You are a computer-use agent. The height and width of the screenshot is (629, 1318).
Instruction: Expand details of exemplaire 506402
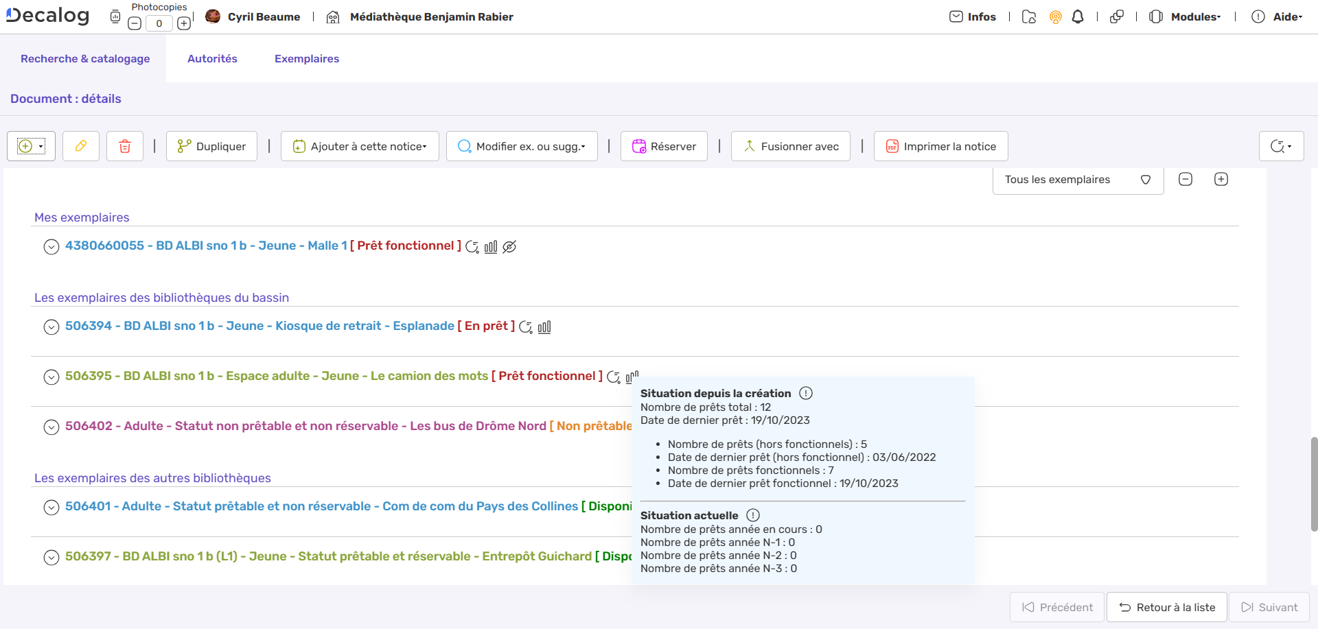[51, 427]
